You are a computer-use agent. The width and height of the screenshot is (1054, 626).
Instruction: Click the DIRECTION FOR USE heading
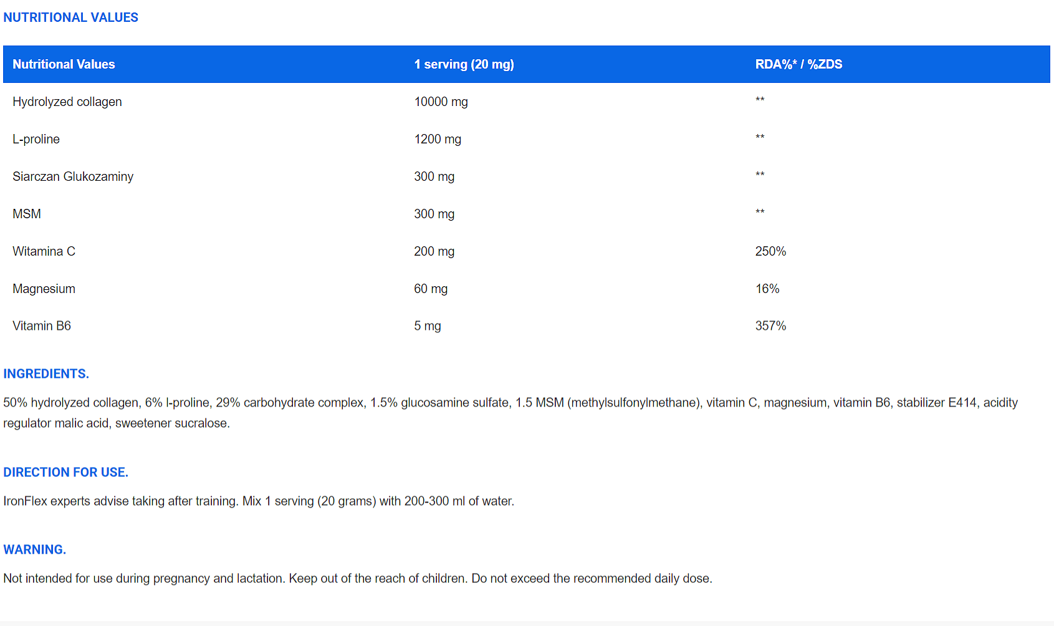pyautogui.click(x=65, y=472)
